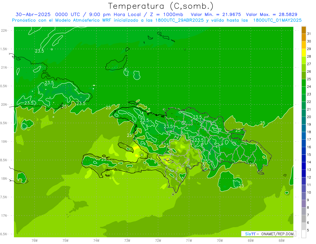The width and height of the screenshot is (316, 244).
Task: Click the colorbar value label 18
Action: point(309,132)
